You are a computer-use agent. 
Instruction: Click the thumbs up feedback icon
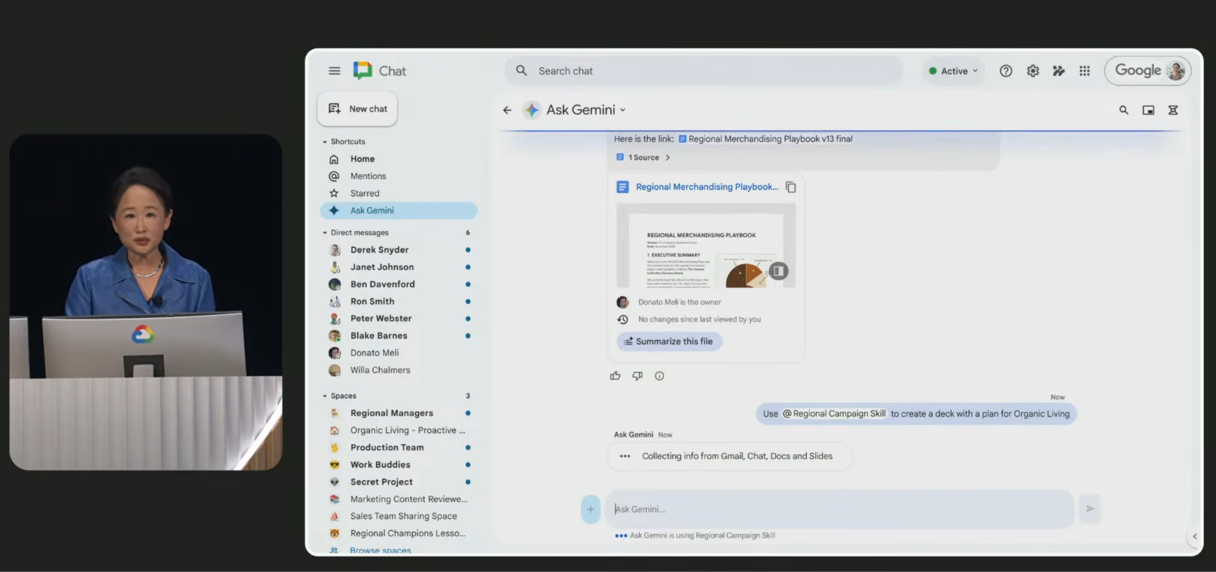coord(615,376)
